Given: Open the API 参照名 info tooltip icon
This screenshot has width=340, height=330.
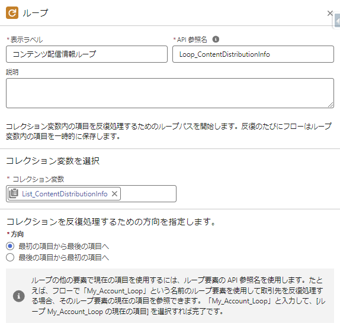Looking at the screenshot, I should pos(216,39).
